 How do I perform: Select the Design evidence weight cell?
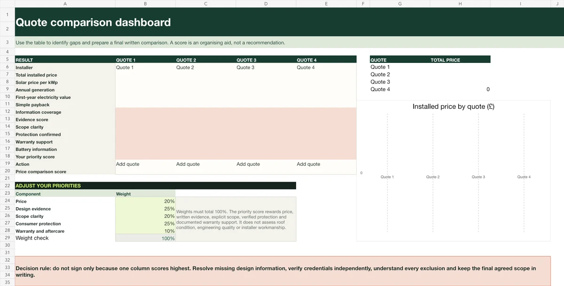pyautogui.click(x=145, y=209)
